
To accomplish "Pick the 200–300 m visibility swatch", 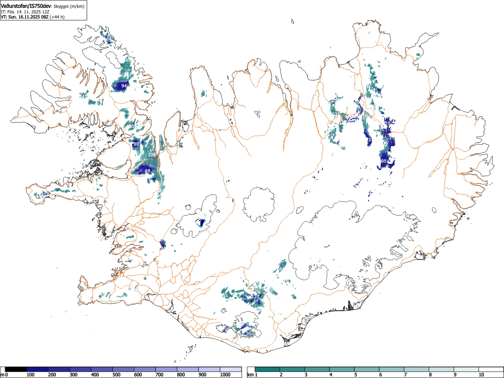I will coord(59,369).
